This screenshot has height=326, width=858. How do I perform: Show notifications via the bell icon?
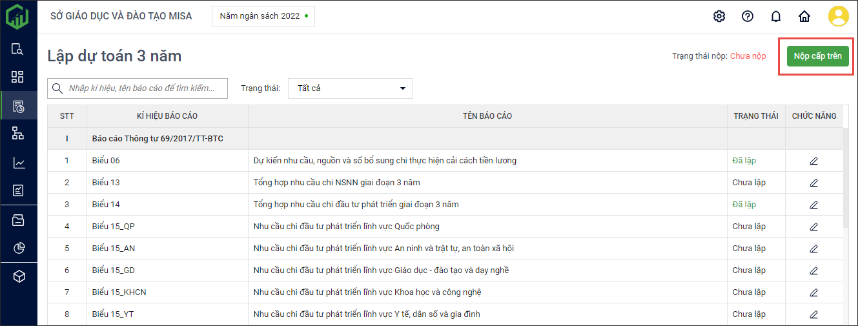(x=776, y=16)
